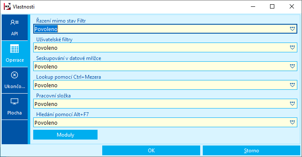The height and width of the screenshot is (157, 302).
Task: Expand Řazení mimo stav Filtr dropdown arrow
Action: [x=292, y=29]
